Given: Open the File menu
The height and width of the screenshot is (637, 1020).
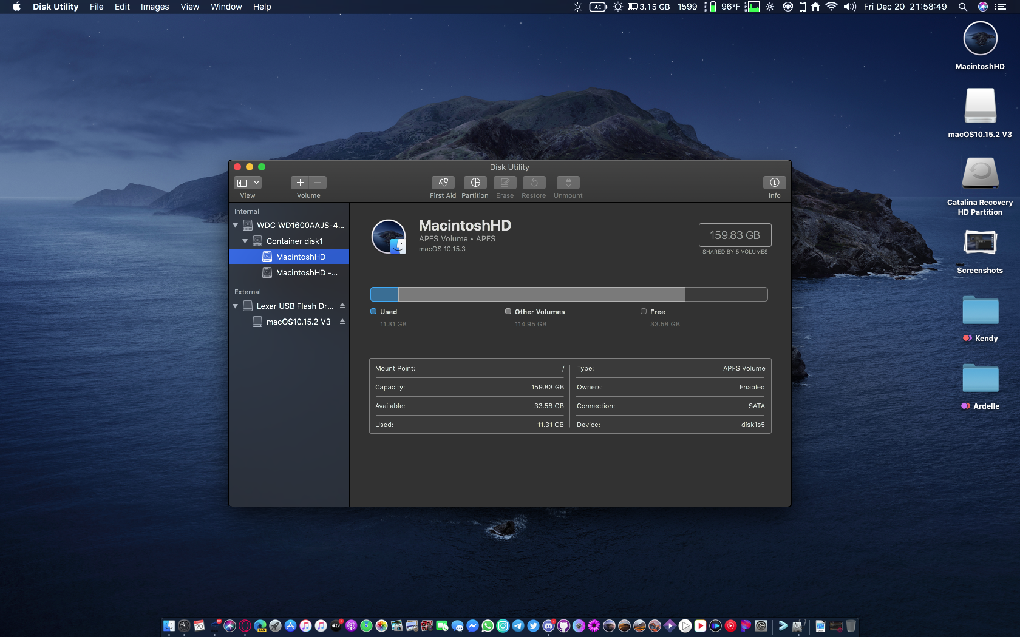Looking at the screenshot, I should 97,7.
